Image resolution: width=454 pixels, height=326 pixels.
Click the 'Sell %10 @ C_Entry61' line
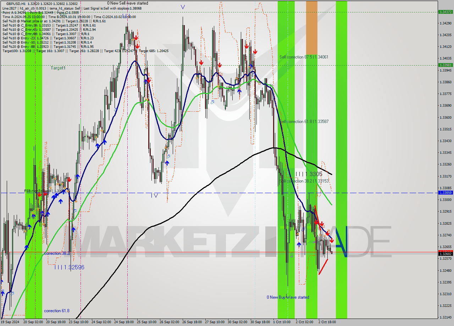point(49,29)
